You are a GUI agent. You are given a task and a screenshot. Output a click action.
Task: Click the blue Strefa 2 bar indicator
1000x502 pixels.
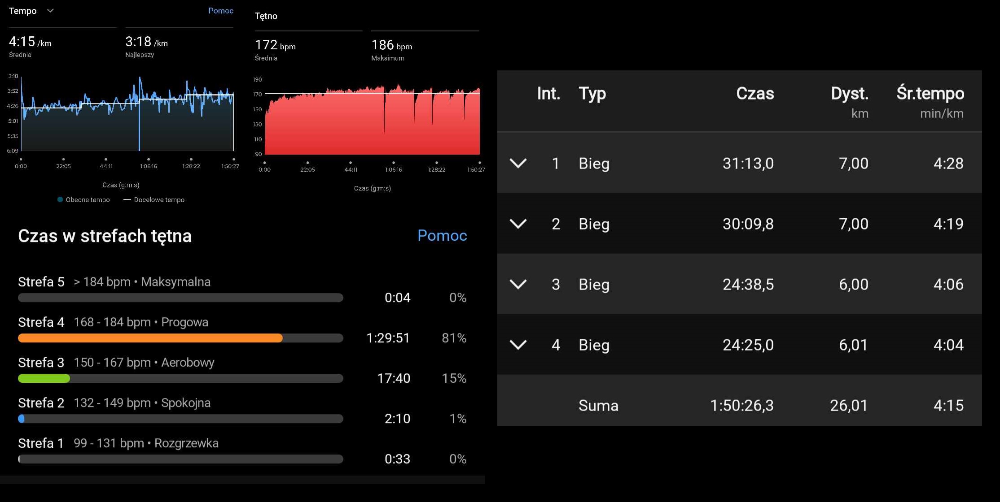[21, 419]
